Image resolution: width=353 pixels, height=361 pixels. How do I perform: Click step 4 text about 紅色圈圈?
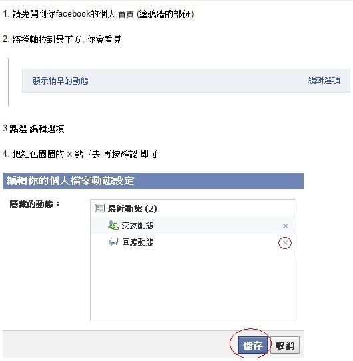(80, 154)
